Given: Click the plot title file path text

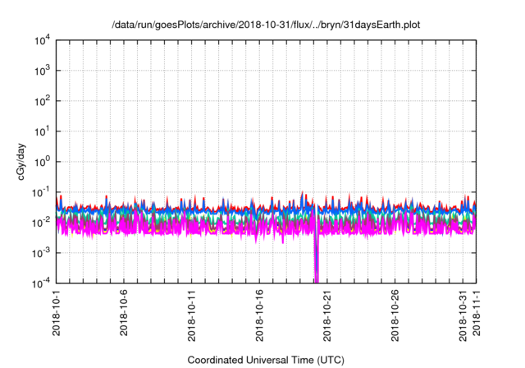Looking at the screenshot, I should click(266, 24).
